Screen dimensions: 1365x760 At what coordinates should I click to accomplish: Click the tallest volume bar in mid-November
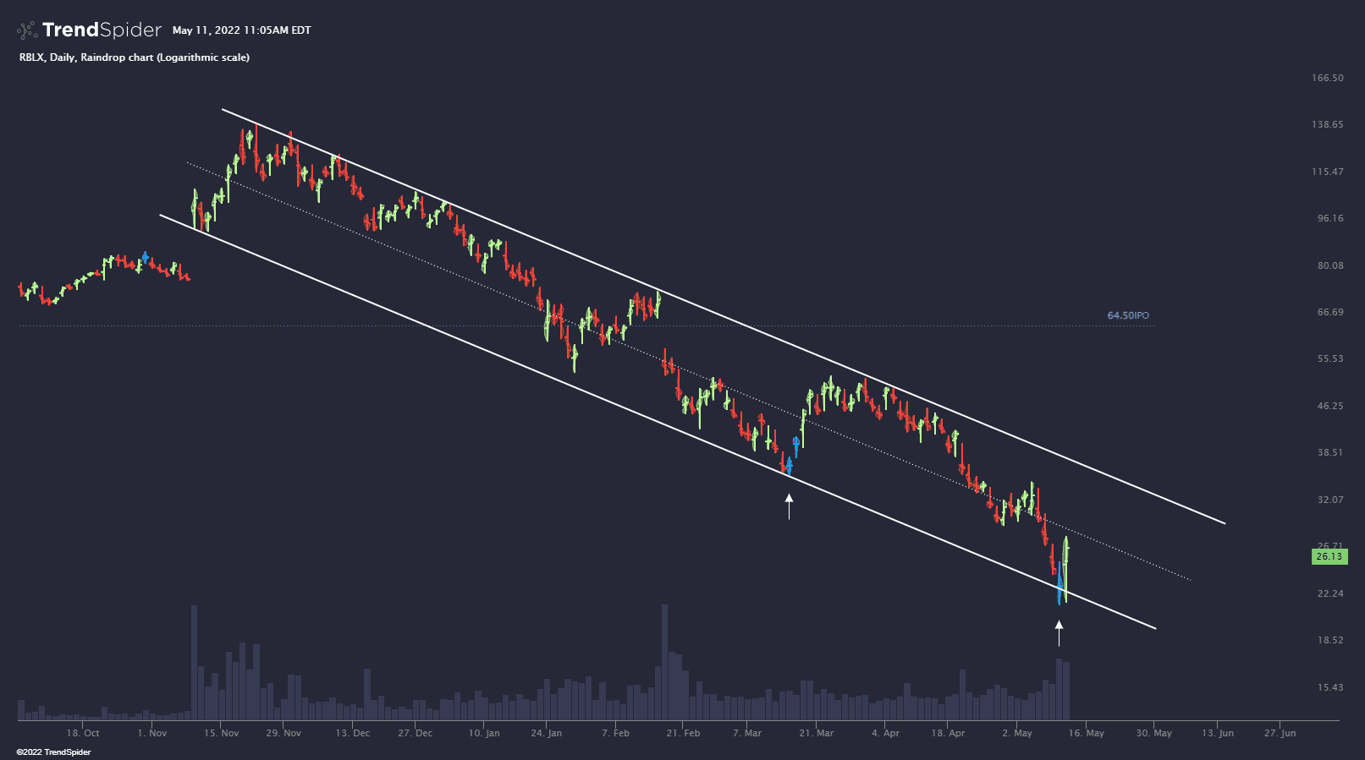(194, 663)
